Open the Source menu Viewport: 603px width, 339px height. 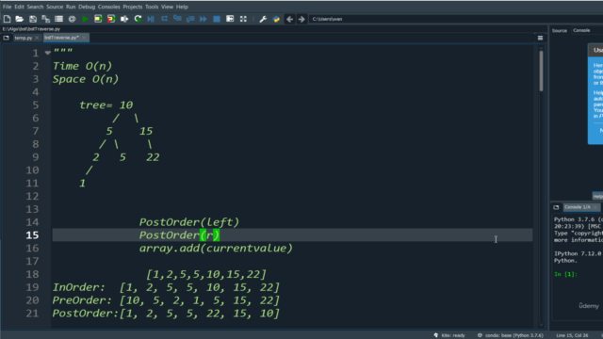pos(55,7)
